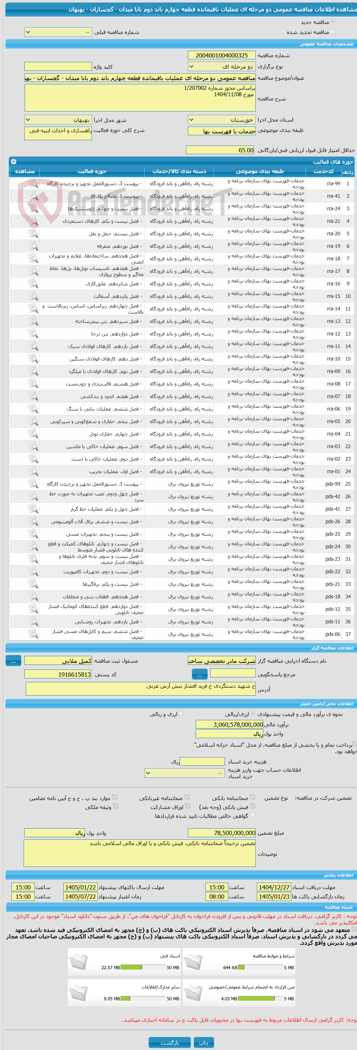The height and width of the screenshot is (1050, 357).
Task: Toggle پرداخت از محل اسناد خزانه checkbox
Action: click(354, 744)
